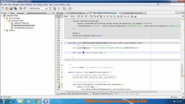Click the Start Macro Recording red icon

click(x=125, y=16)
